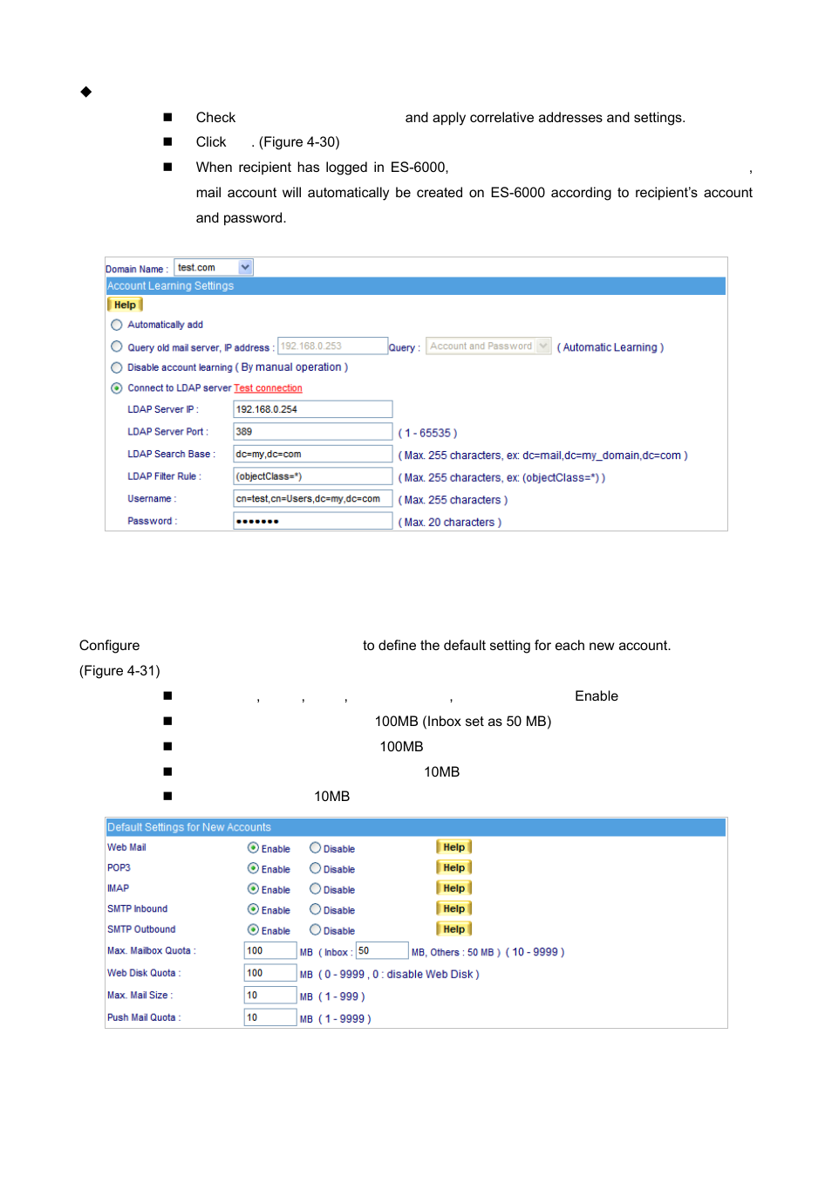Open the Query Account and Password dropdown
The width and height of the screenshot is (832, 1178).
[488, 346]
